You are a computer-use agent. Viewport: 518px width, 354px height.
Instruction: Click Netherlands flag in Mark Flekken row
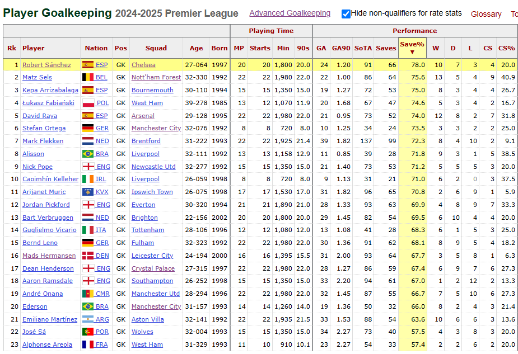(x=88, y=141)
